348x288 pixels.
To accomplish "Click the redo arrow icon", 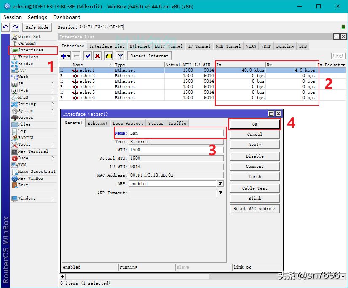I will 15,27.
